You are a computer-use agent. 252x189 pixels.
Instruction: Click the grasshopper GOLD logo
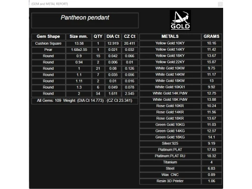click(181, 20)
